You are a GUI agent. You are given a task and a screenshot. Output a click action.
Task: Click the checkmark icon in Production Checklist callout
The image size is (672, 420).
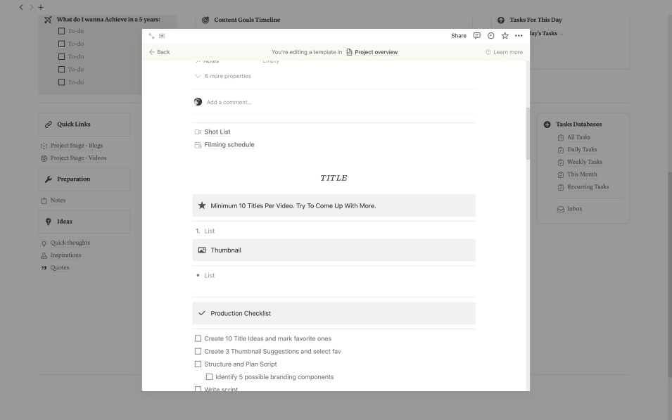(x=202, y=313)
